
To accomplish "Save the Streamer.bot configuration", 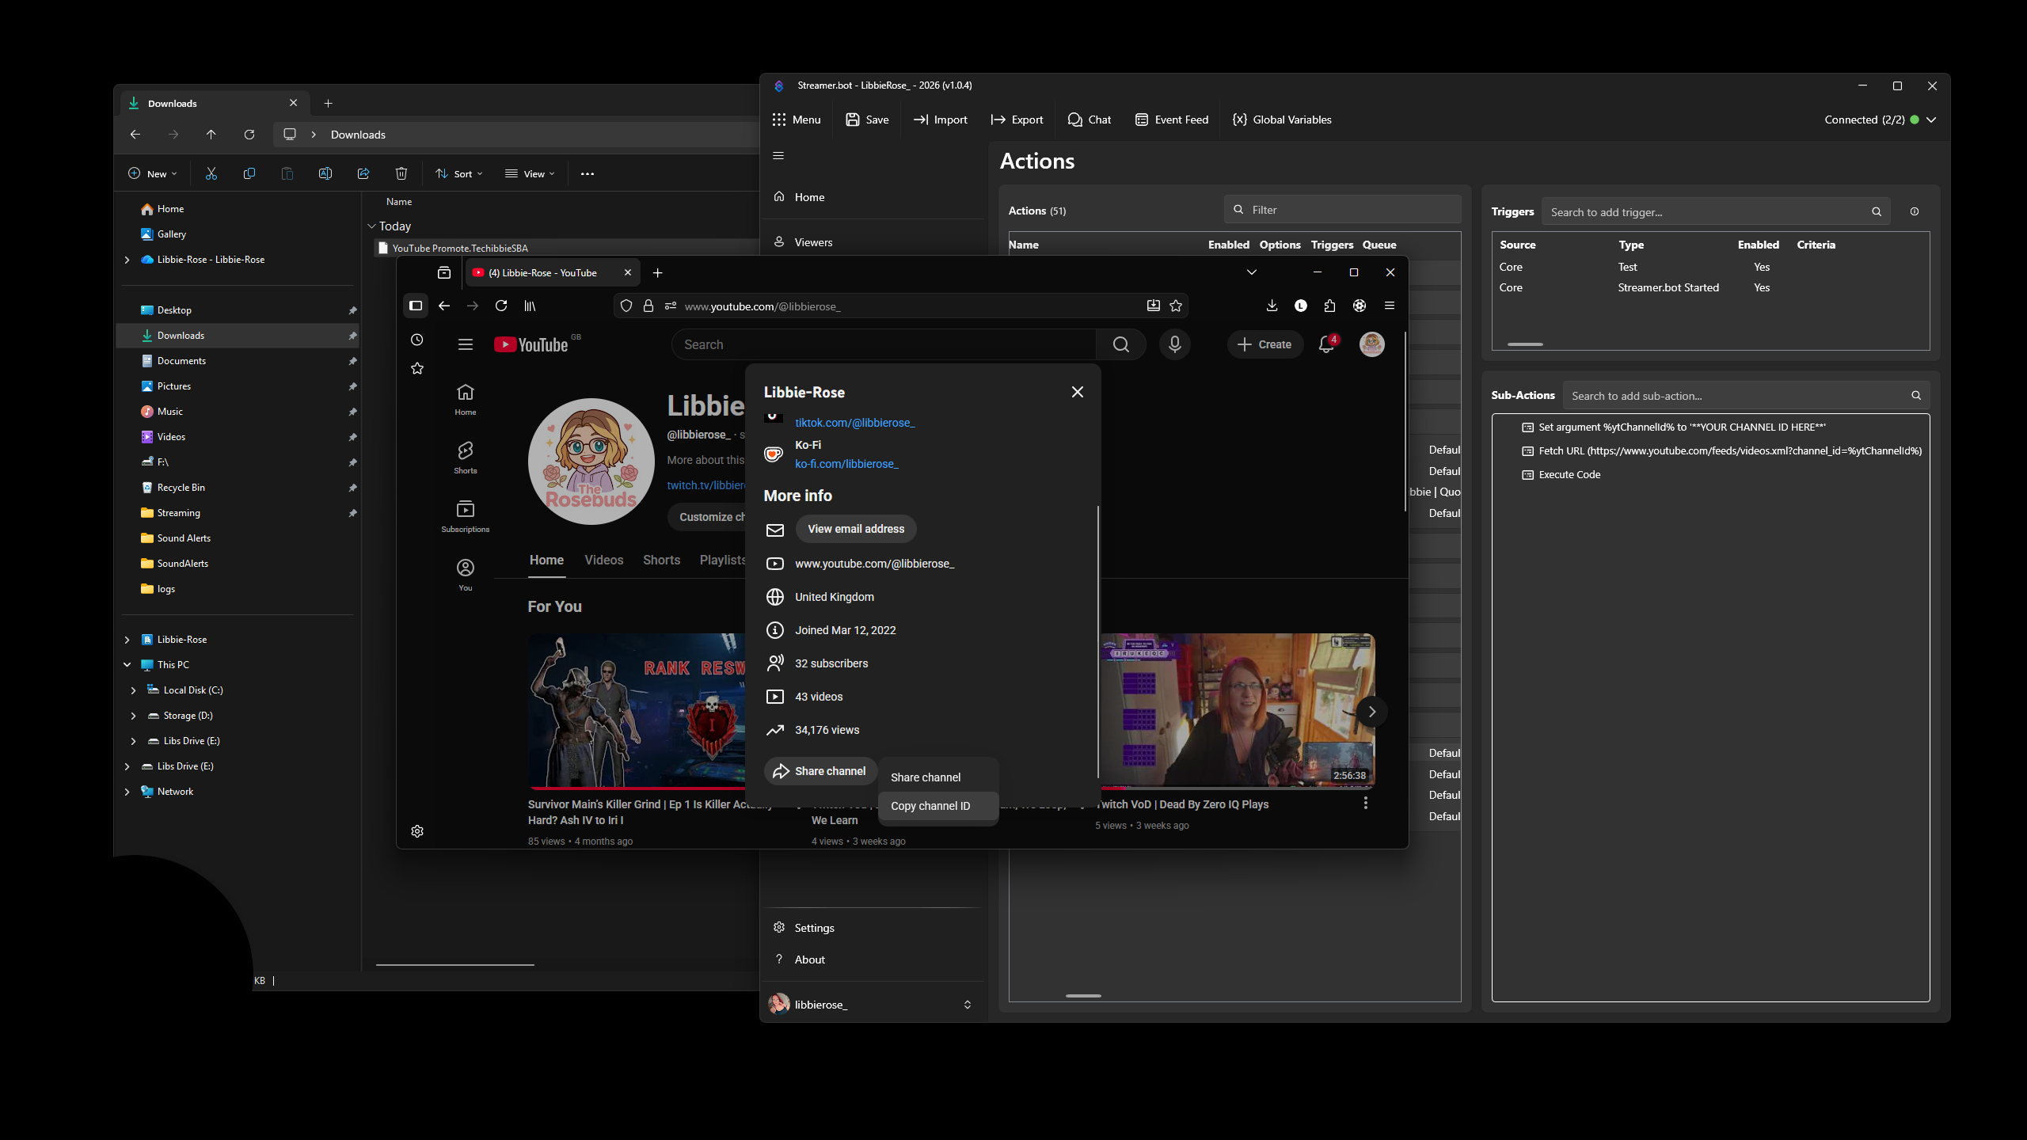I will click(867, 120).
